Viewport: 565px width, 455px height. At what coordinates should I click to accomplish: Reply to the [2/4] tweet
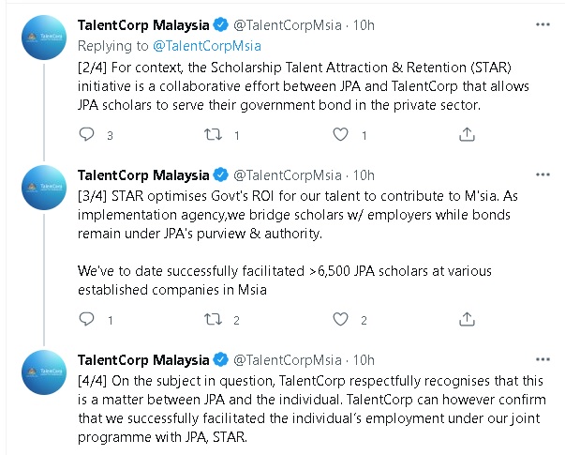86,134
